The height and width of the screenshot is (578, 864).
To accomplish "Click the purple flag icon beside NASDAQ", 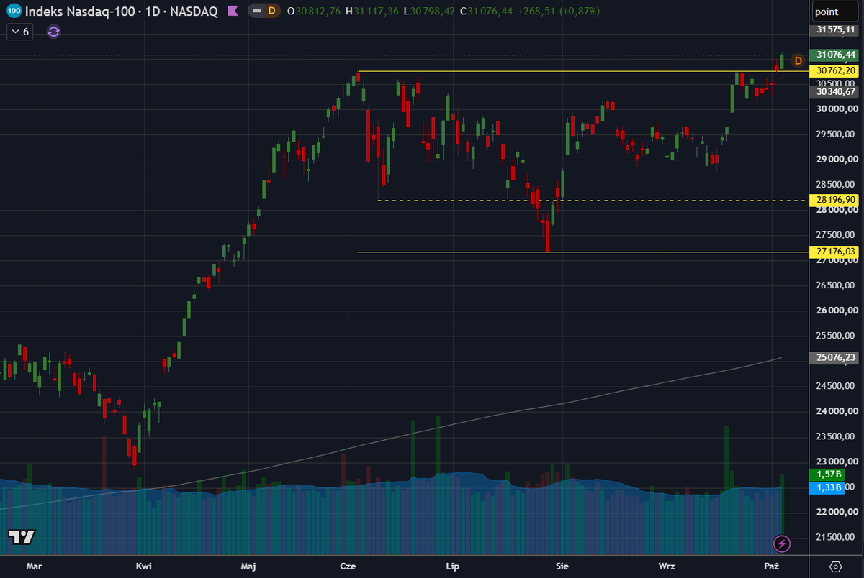I will (x=232, y=12).
